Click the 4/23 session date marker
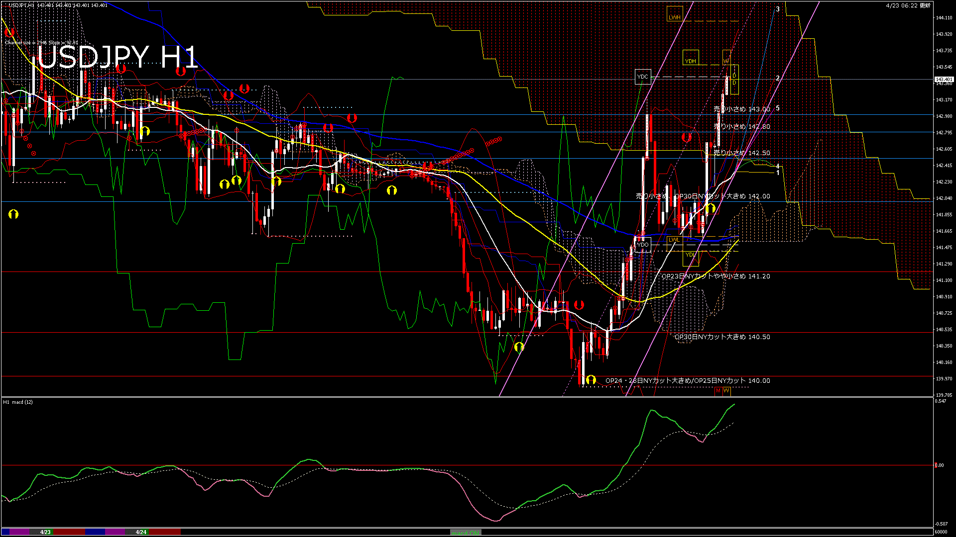This screenshot has width=956, height=537. pyautogui.click(x=45, y=532)
